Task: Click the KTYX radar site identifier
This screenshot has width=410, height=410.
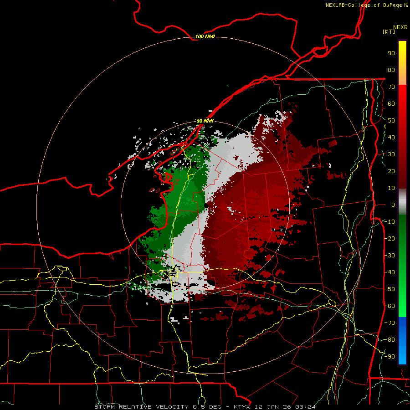Action: pyautogui.click(x=242, y=407)
